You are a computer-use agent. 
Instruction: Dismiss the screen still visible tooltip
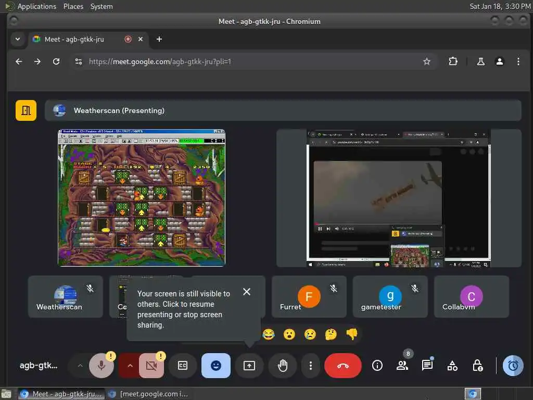pyautogui.click(x=247, y=292)
